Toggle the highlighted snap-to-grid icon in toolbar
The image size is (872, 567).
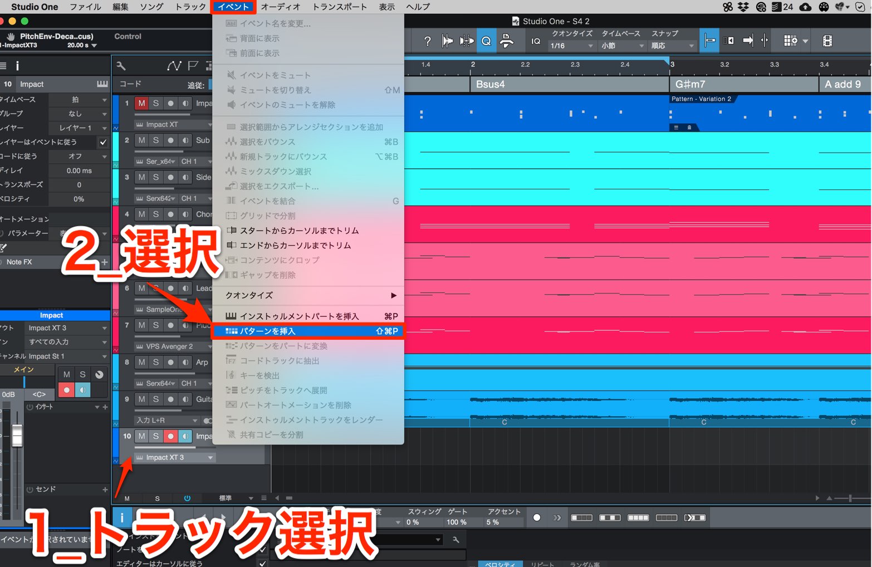pyautogui.click(x=709, y=41)
